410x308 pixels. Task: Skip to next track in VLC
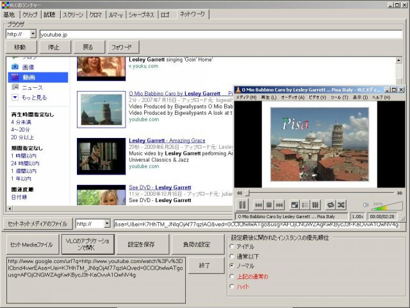coord(279,205)
